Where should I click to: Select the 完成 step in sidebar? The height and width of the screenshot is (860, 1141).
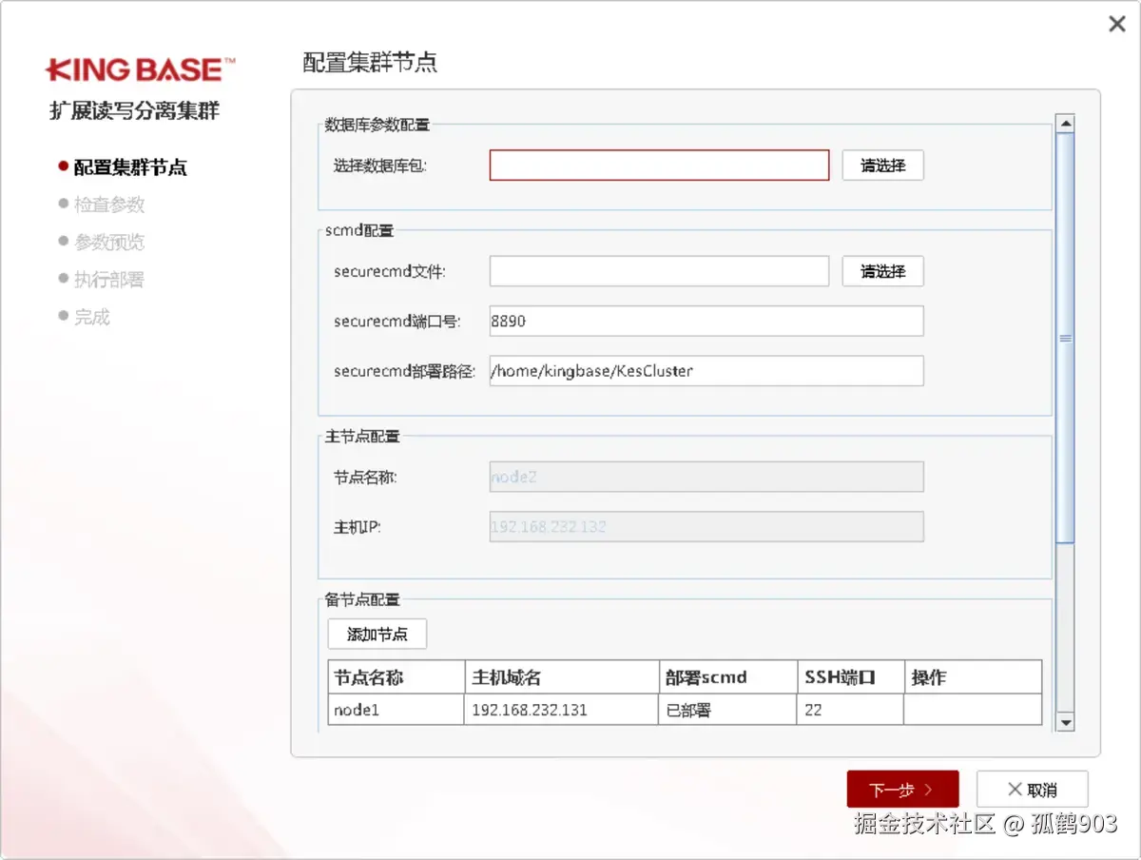click(92, 317)
